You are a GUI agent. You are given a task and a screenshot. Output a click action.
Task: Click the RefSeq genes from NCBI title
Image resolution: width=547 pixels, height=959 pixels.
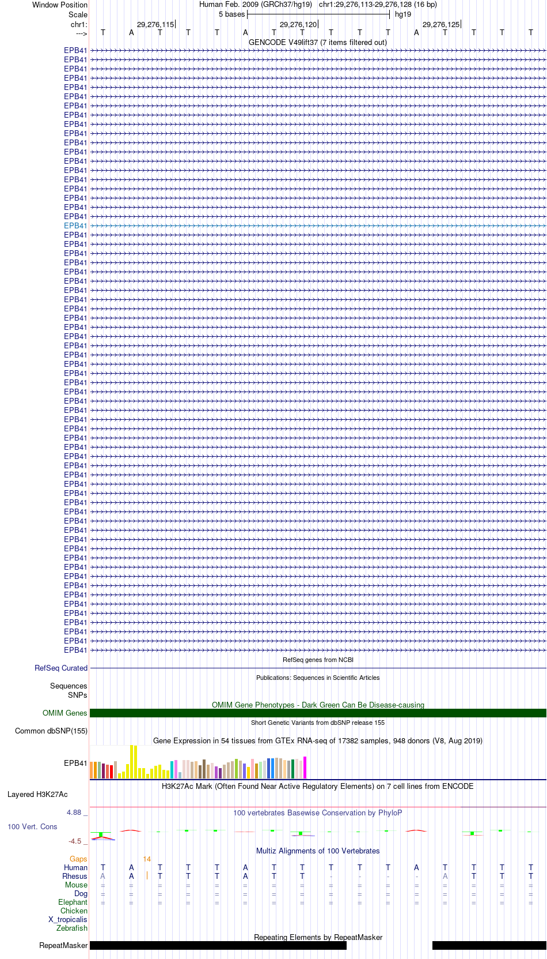click(318, 660)
